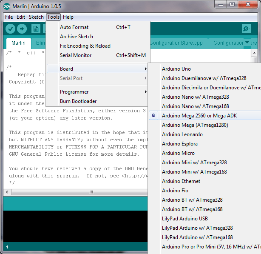Click the 'GNU General Public License' code line
Screen dimensions: 261x254
(74, 154)
